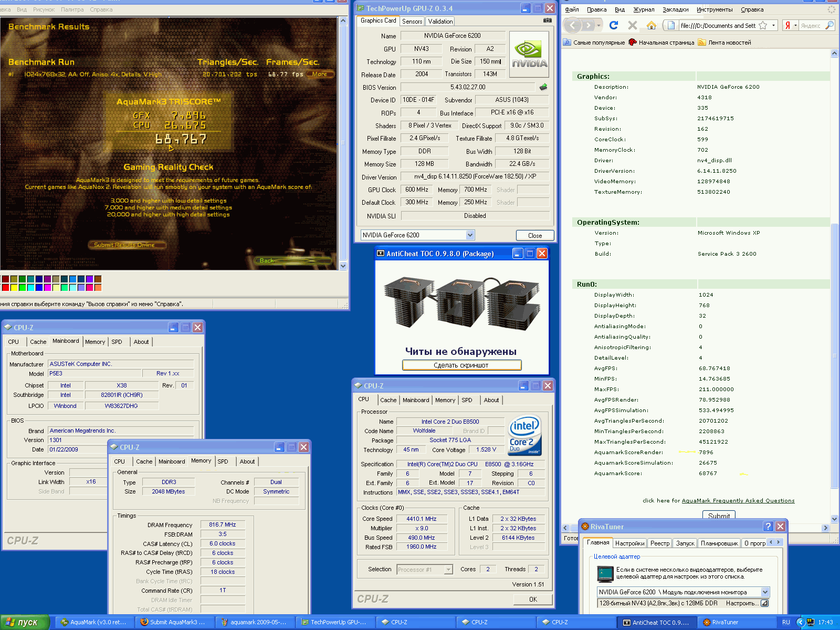Open GPU-Z graphics card selection dropdown
840x630 pixels.
[x=470, y=235]
